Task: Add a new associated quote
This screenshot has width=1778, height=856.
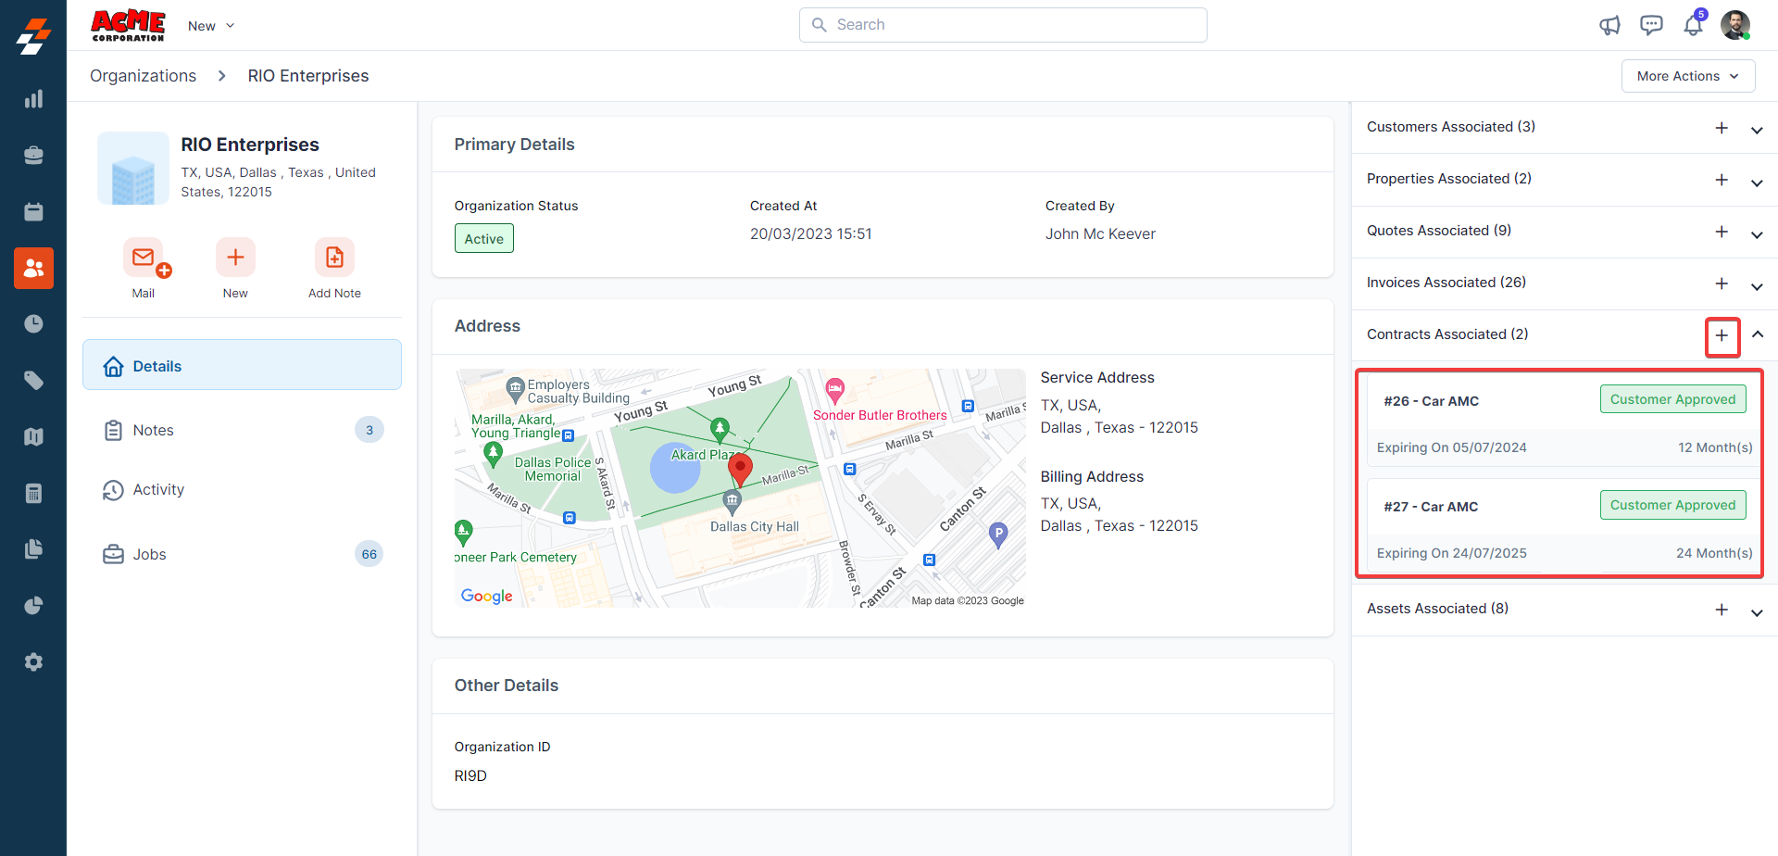Action: click(1722, 232)
